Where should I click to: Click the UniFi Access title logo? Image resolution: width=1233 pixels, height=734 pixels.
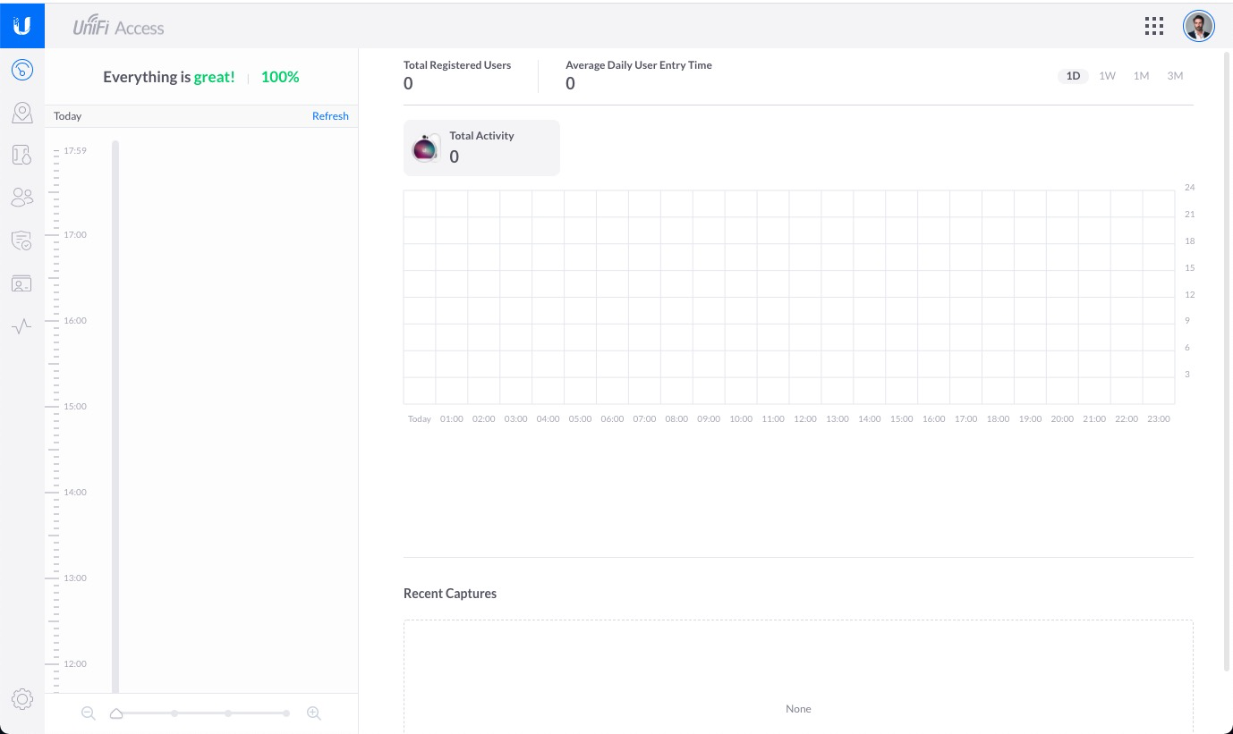click(x=118, y=27)
